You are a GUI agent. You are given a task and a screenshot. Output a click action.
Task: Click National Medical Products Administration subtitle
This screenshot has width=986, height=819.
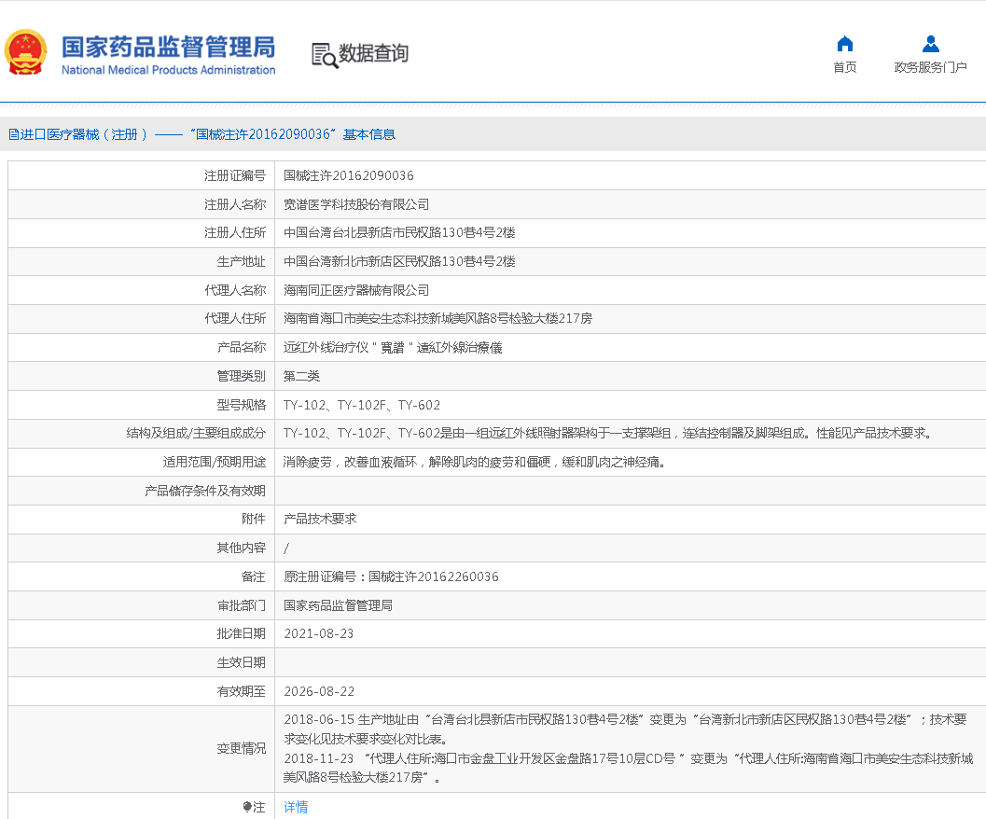(168, 70)
